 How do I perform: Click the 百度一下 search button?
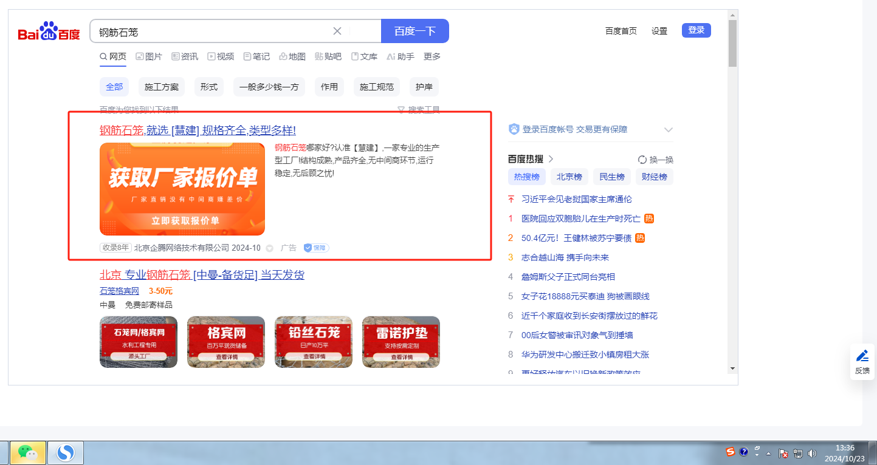tap(415, 31)
